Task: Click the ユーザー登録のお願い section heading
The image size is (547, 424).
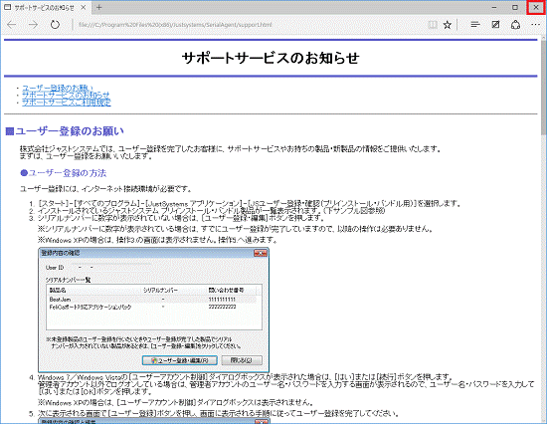Action: [65, 131]
